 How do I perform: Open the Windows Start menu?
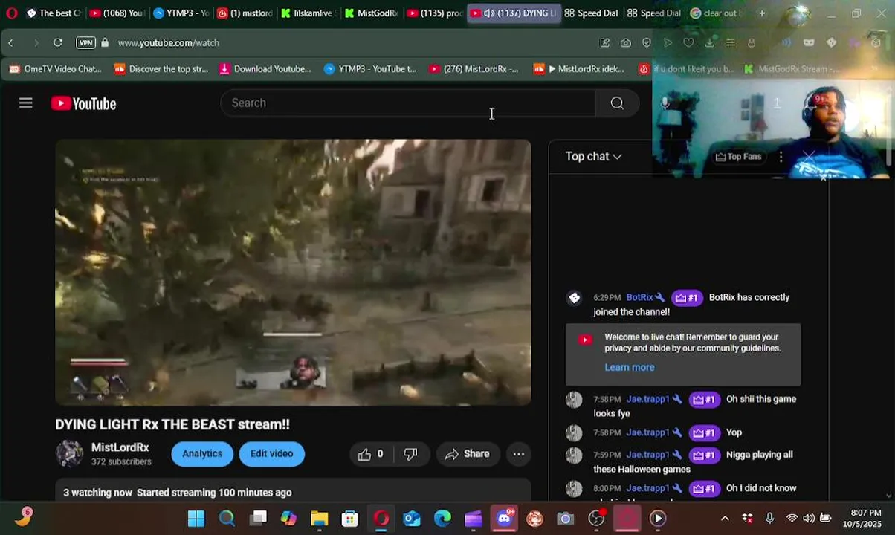coord(196,519)
